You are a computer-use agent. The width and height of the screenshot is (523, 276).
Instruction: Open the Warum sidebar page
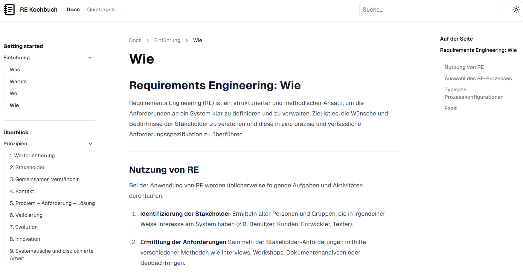pos(18,81)
